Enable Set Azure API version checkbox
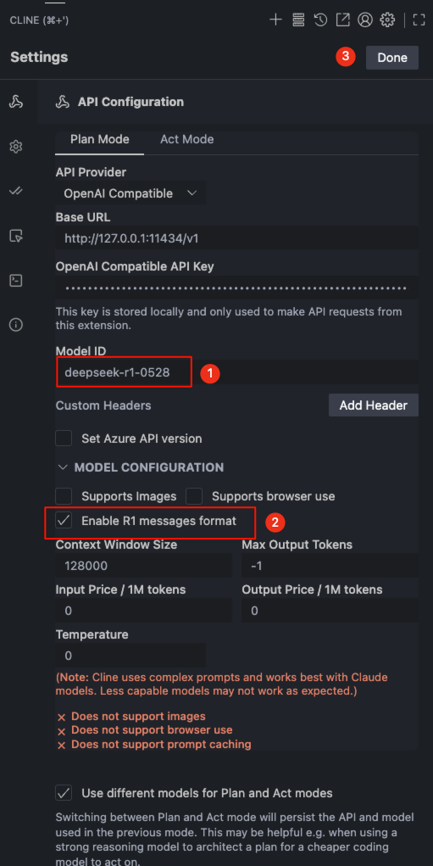Screen dimensions: 433x866 tap(64, 439)
